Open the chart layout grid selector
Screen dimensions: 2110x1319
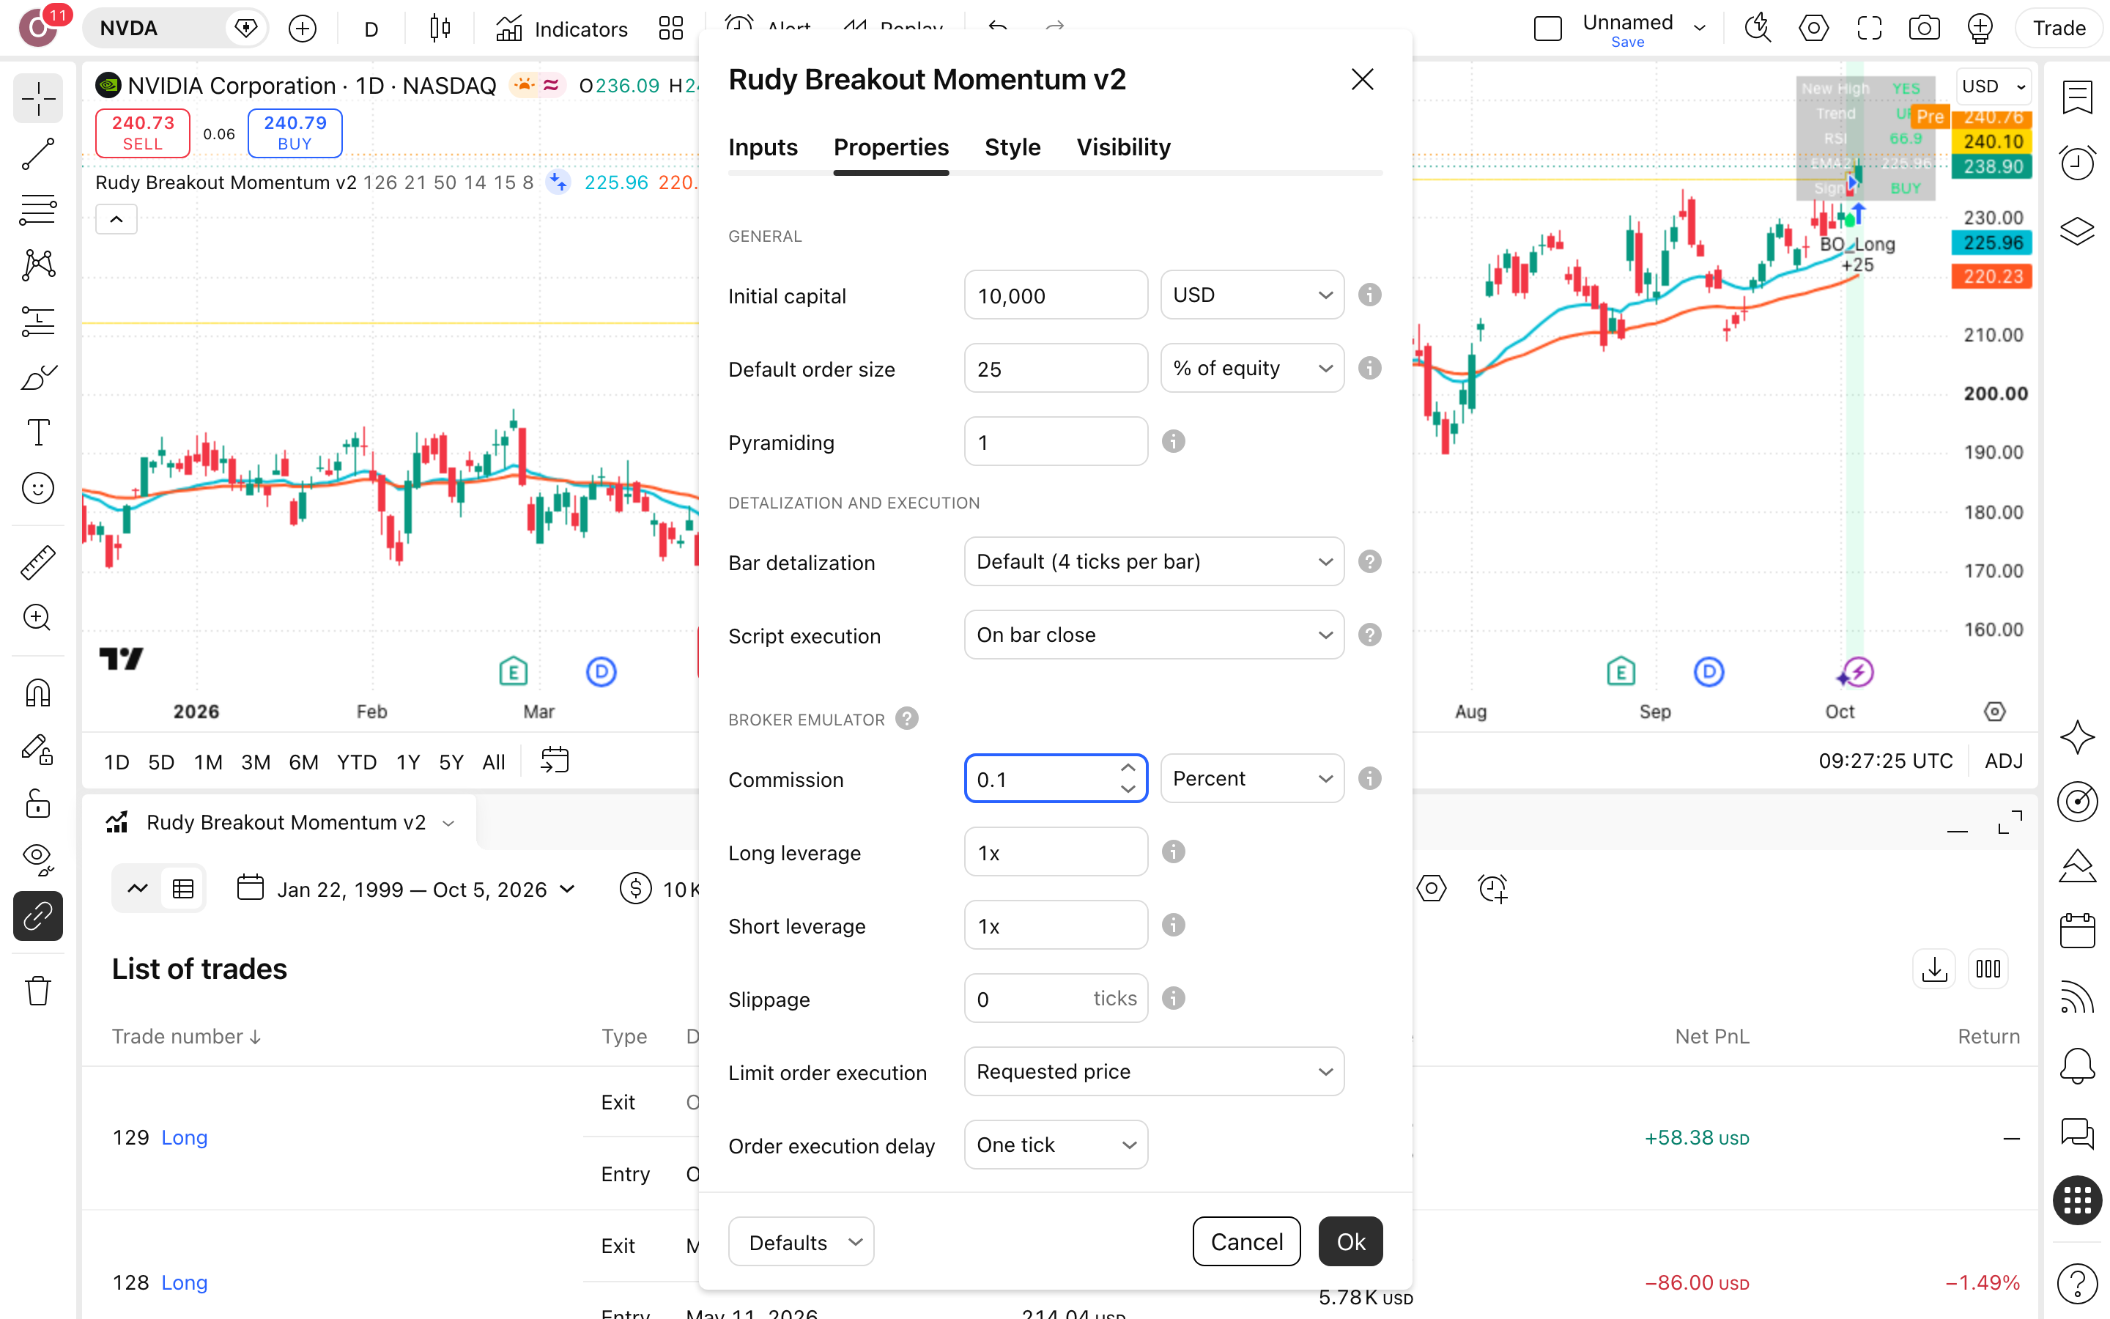[x=670, y=29]
